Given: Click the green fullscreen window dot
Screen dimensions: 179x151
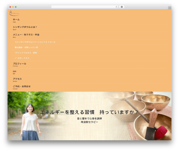Looking at the screenshot, I should (16, 7).
